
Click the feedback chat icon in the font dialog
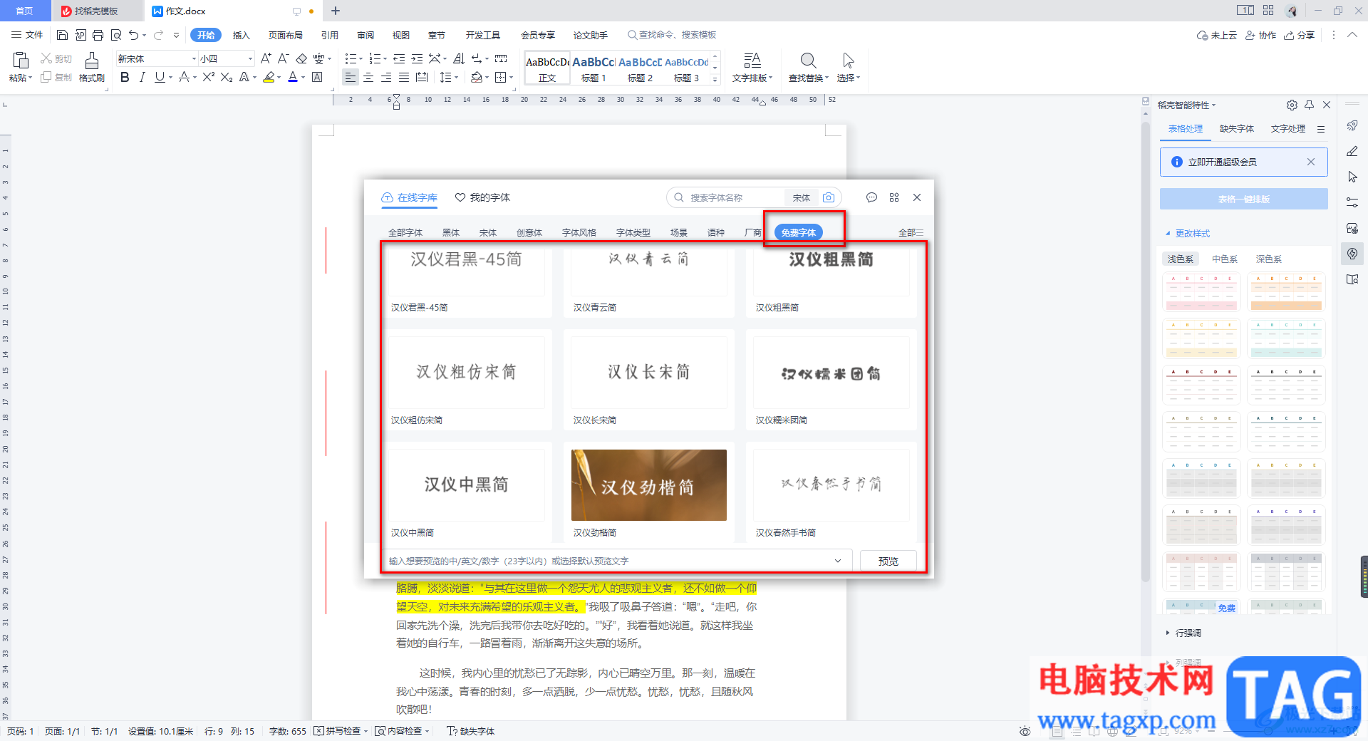(x=871, y=197)
